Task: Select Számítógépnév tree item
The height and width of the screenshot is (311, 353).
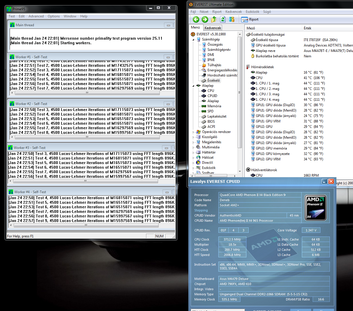Action: (x=219, y=50)
